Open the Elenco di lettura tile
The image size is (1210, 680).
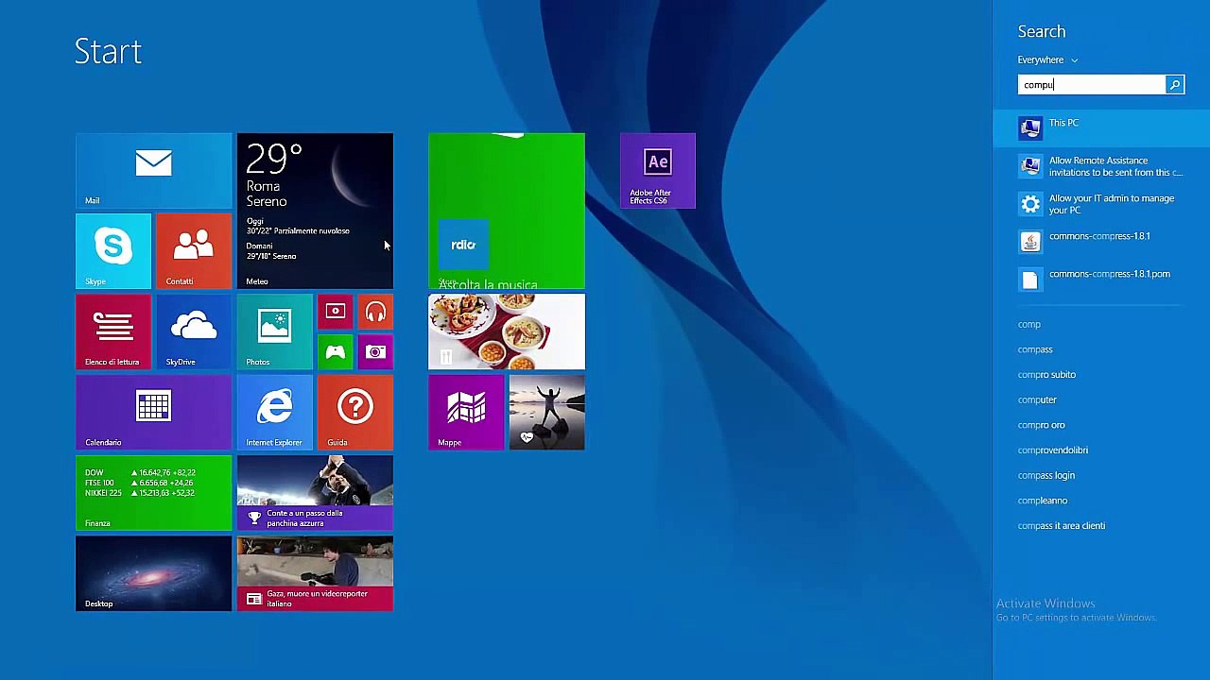(x=112, y=331)
